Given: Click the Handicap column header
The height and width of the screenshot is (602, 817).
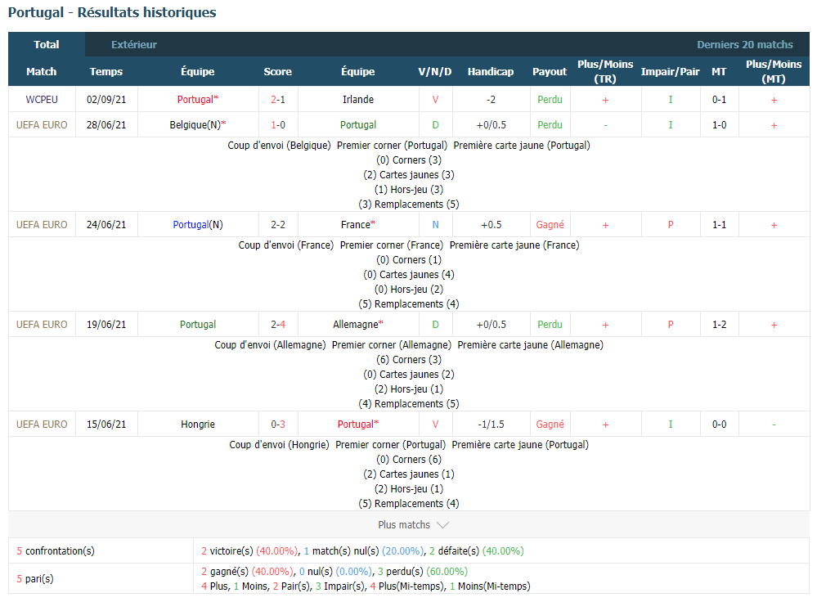Looking at the screenshot, I should point(491,71).
